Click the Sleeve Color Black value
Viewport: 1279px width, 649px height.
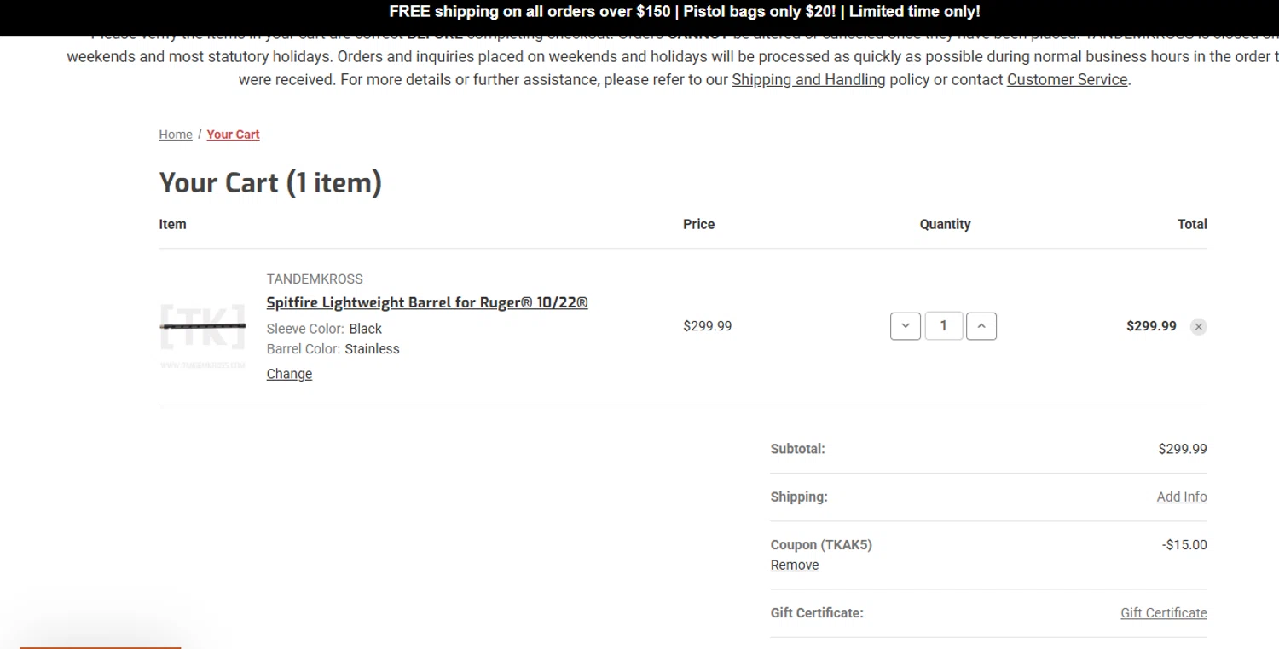(365, 329)
